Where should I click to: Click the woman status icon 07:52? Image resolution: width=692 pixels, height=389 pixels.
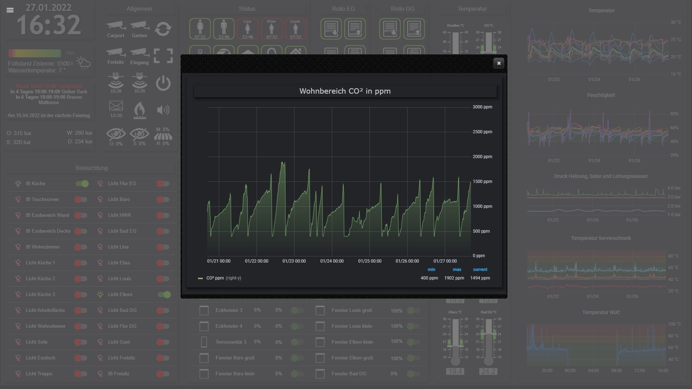click(200, 29)
